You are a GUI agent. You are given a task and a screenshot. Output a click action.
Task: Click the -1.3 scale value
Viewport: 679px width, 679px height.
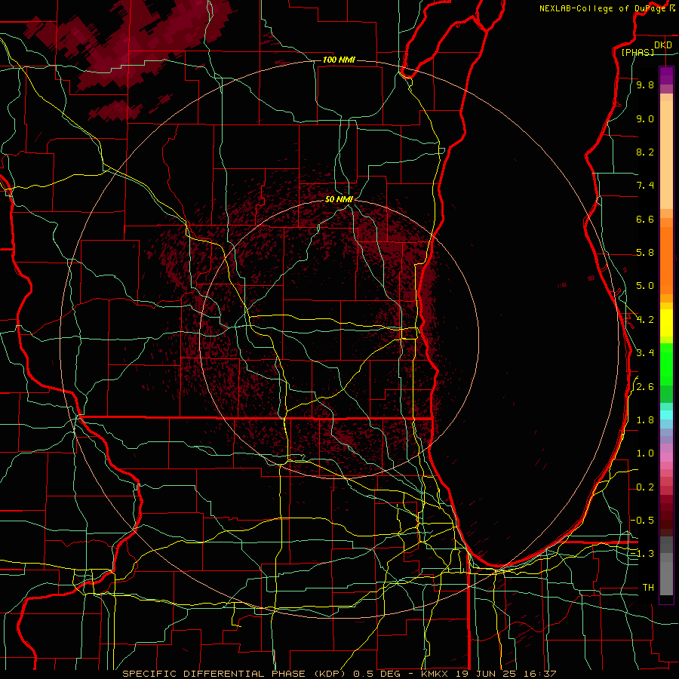643,554
